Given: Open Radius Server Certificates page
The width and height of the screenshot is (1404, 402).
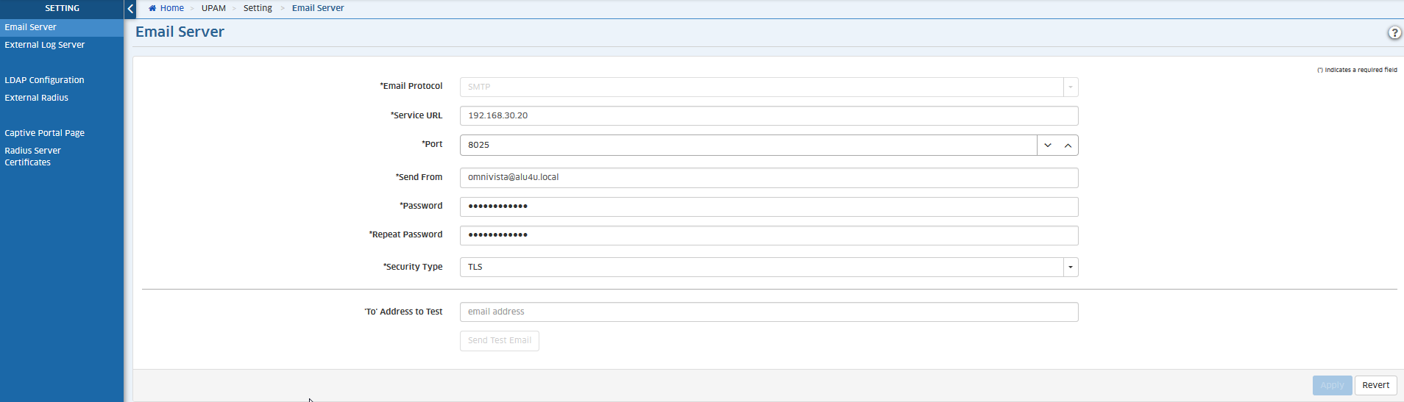Looking at the screenshot, I should tap(33, 157).
